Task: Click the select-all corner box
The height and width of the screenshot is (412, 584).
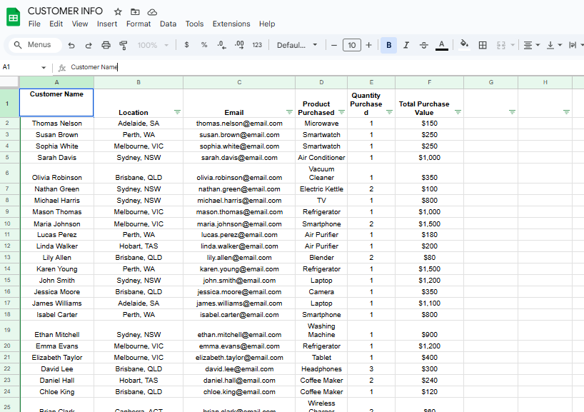Action: click(x=9, y=82)
